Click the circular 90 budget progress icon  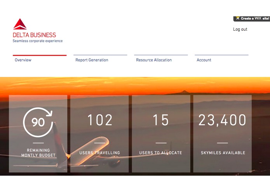pyautogui.click(x=38, y=122)
